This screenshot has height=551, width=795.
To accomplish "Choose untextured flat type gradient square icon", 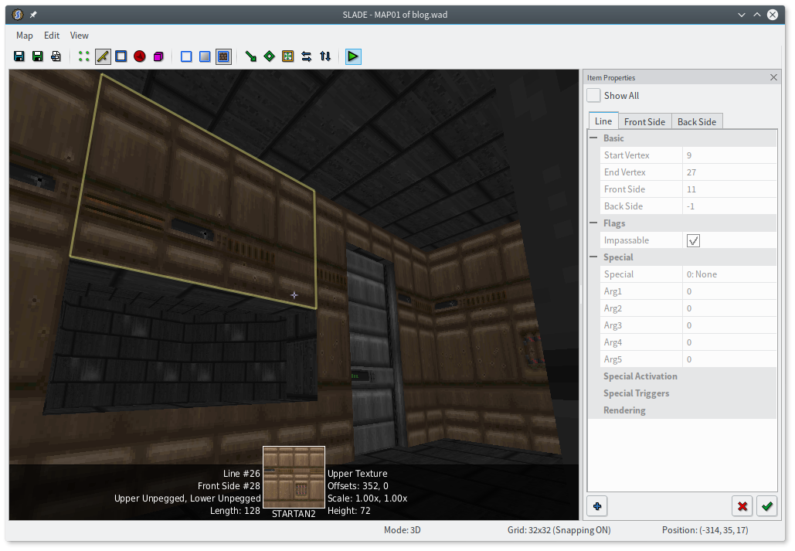I will (205, 56).
